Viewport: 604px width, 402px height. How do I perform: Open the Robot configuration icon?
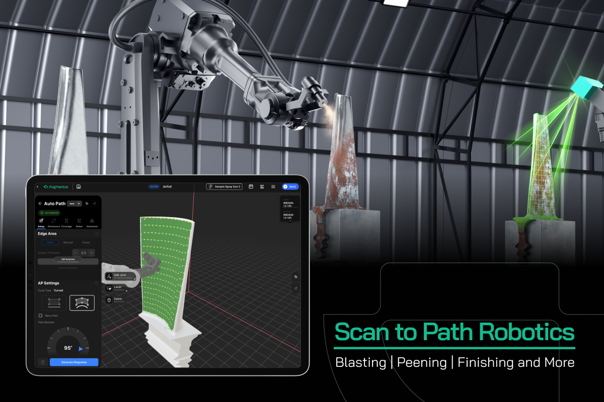(x=79, y=222)
